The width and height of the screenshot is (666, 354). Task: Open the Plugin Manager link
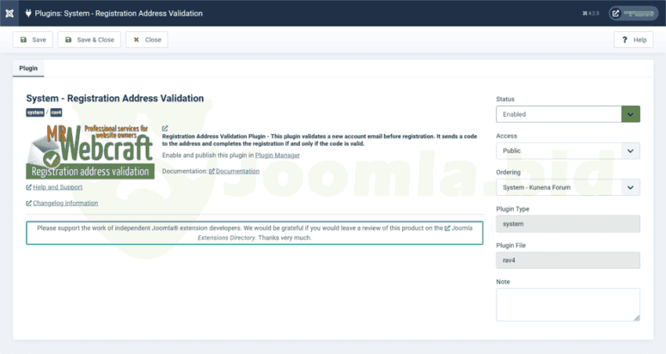(x=277, y=155)
